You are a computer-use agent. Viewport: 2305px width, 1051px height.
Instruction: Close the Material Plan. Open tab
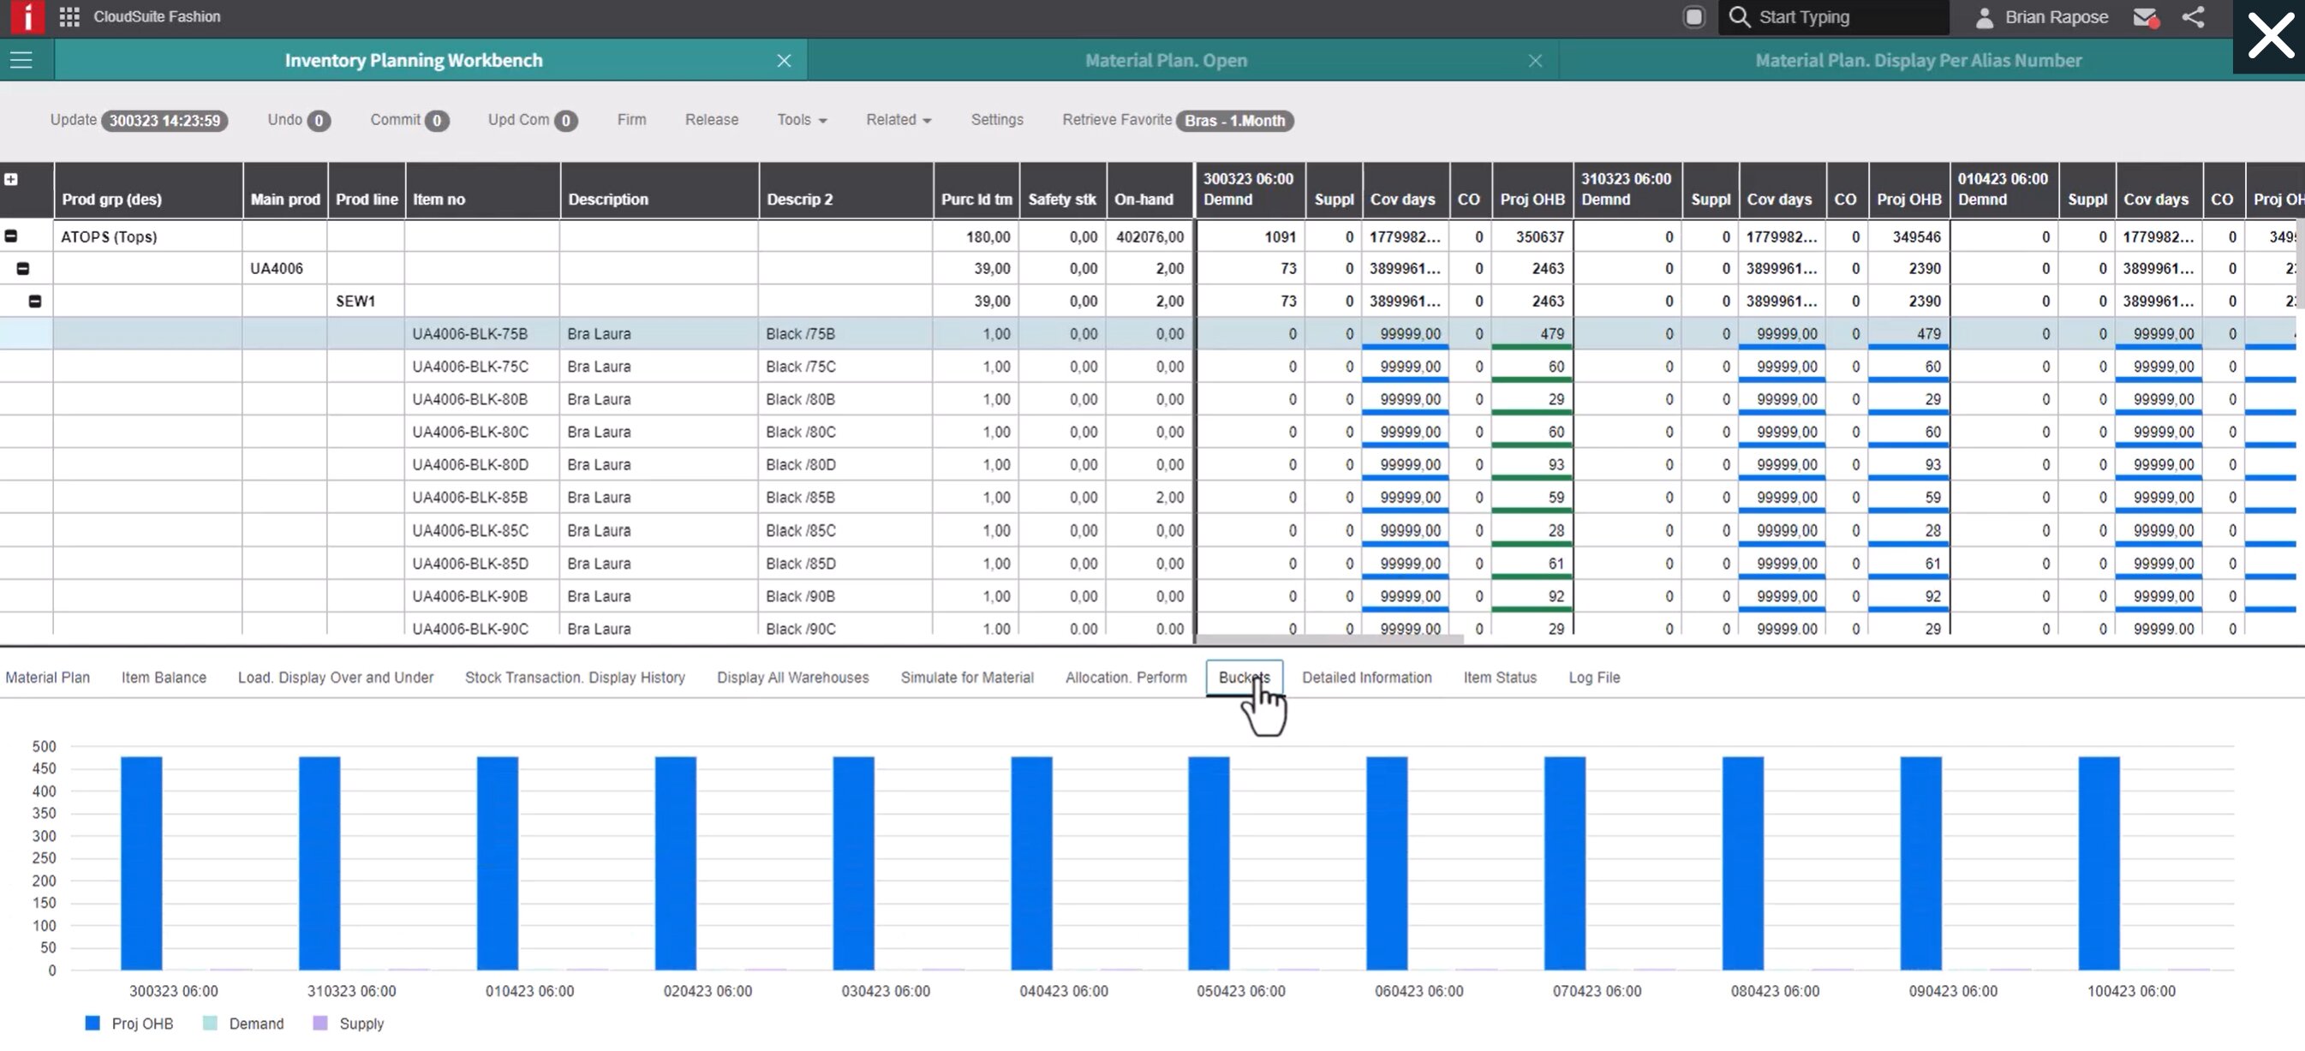point(1535,60)
